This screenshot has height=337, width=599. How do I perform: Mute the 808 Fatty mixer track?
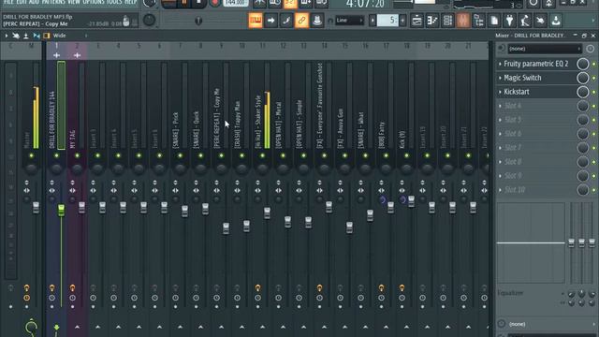pos(386,155)
